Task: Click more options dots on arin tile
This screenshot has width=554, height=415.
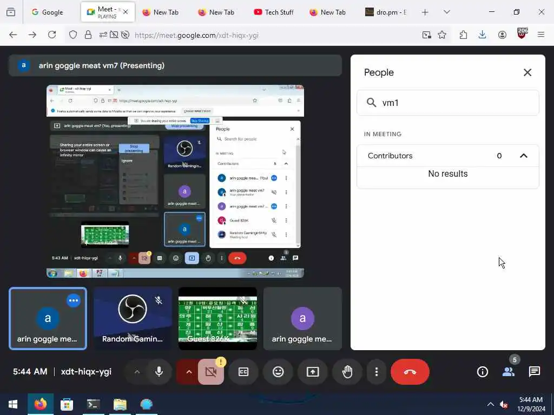Action: [x=74, y=300]
